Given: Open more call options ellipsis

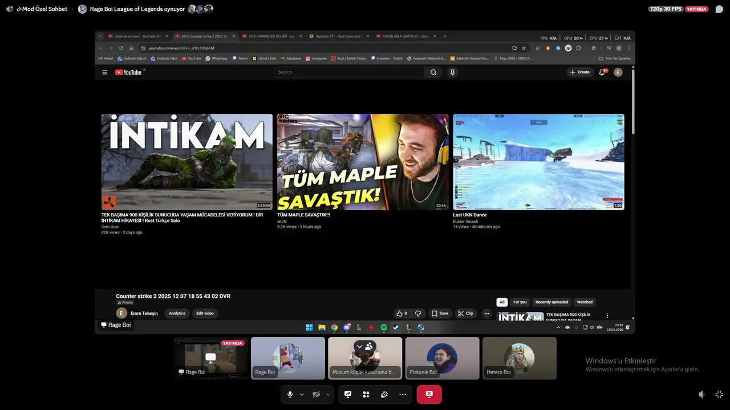Looking at the screenshot, I should click(x=403, y=394).
